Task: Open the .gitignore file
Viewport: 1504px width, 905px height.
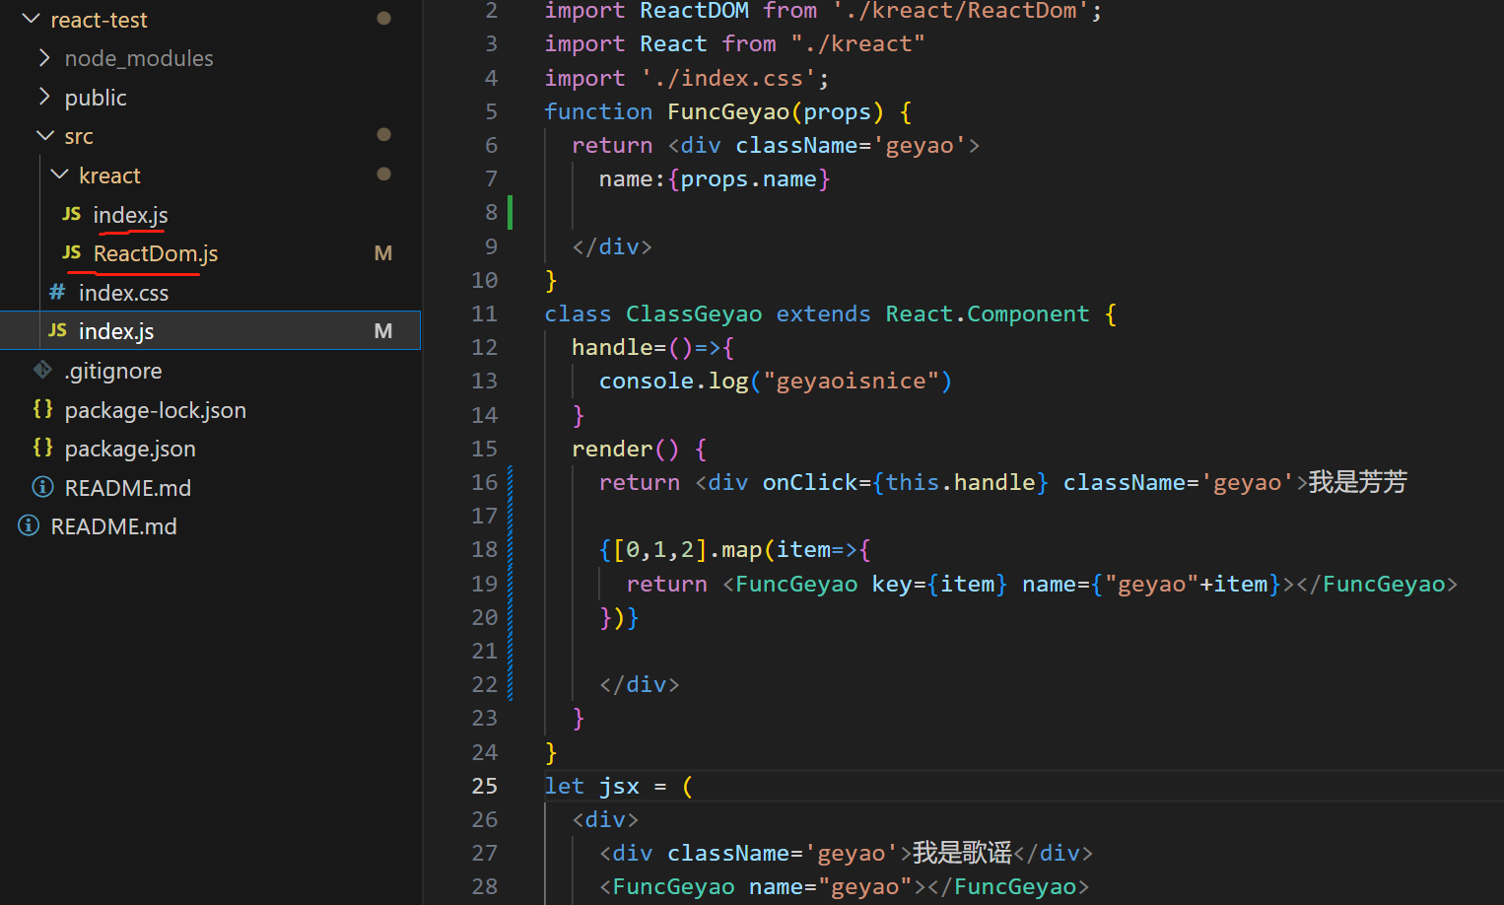Action: click(112, 371)
